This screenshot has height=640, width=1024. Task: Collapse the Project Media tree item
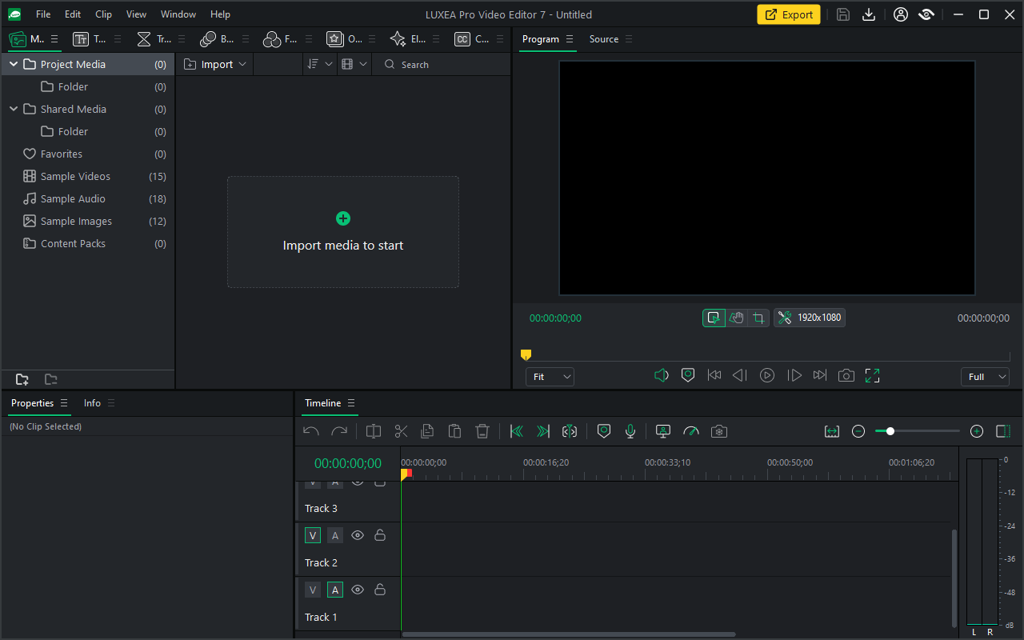click(x=13, y=64)
